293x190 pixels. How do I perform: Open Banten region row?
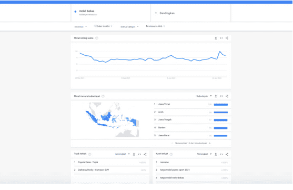[x=192, y=128]
